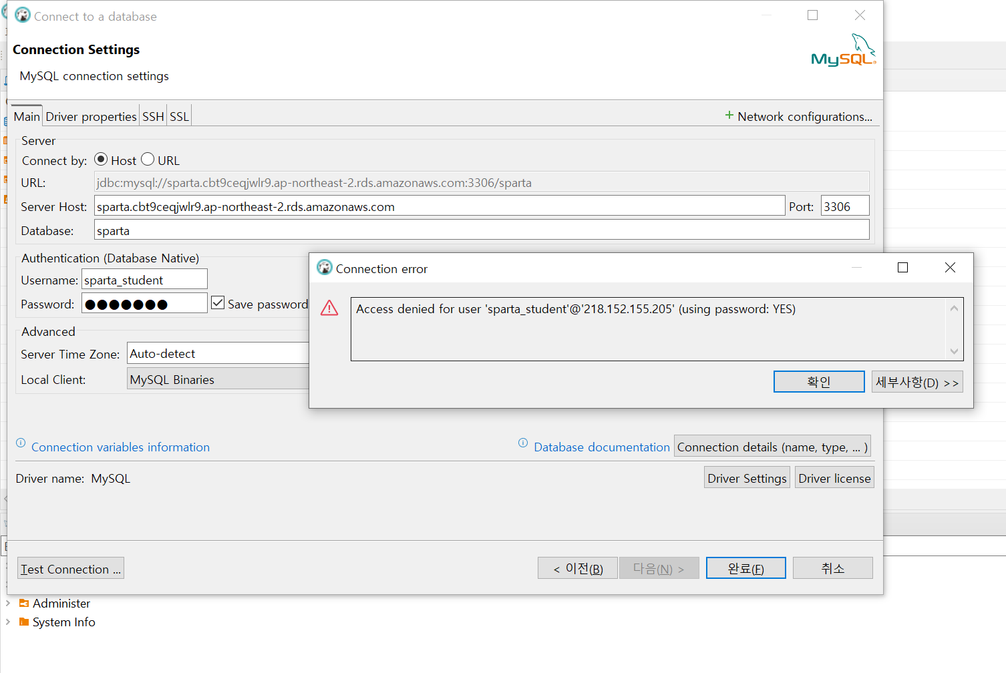Open Connection details (name, type, ...)
Image resolution: width=1006 pixels, height=673 pixels.
[772, 447]
